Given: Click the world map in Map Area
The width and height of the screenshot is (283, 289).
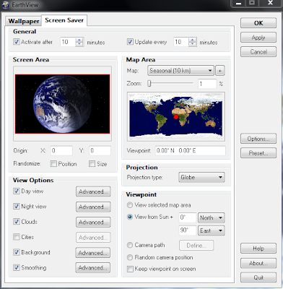Looking at the screenshot, I should 176,116.
